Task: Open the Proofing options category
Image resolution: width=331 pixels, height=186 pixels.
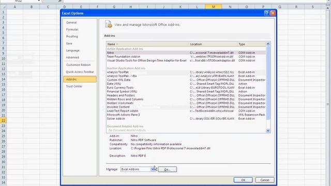Action: coord(72,36)
